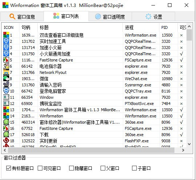Click the FlashFXP.exe cell in row 18

pos(137,141)
